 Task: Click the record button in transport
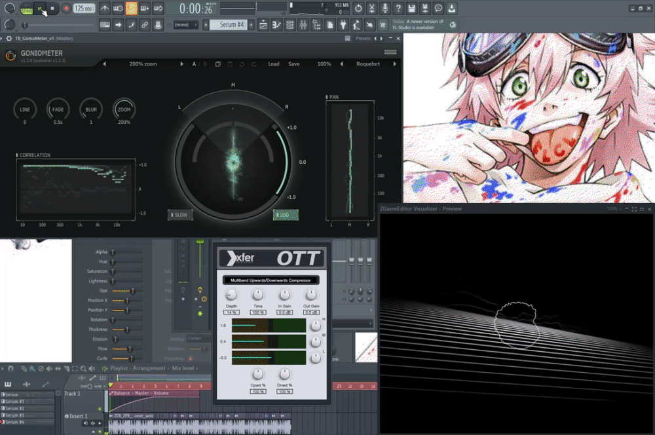(65, 9)
